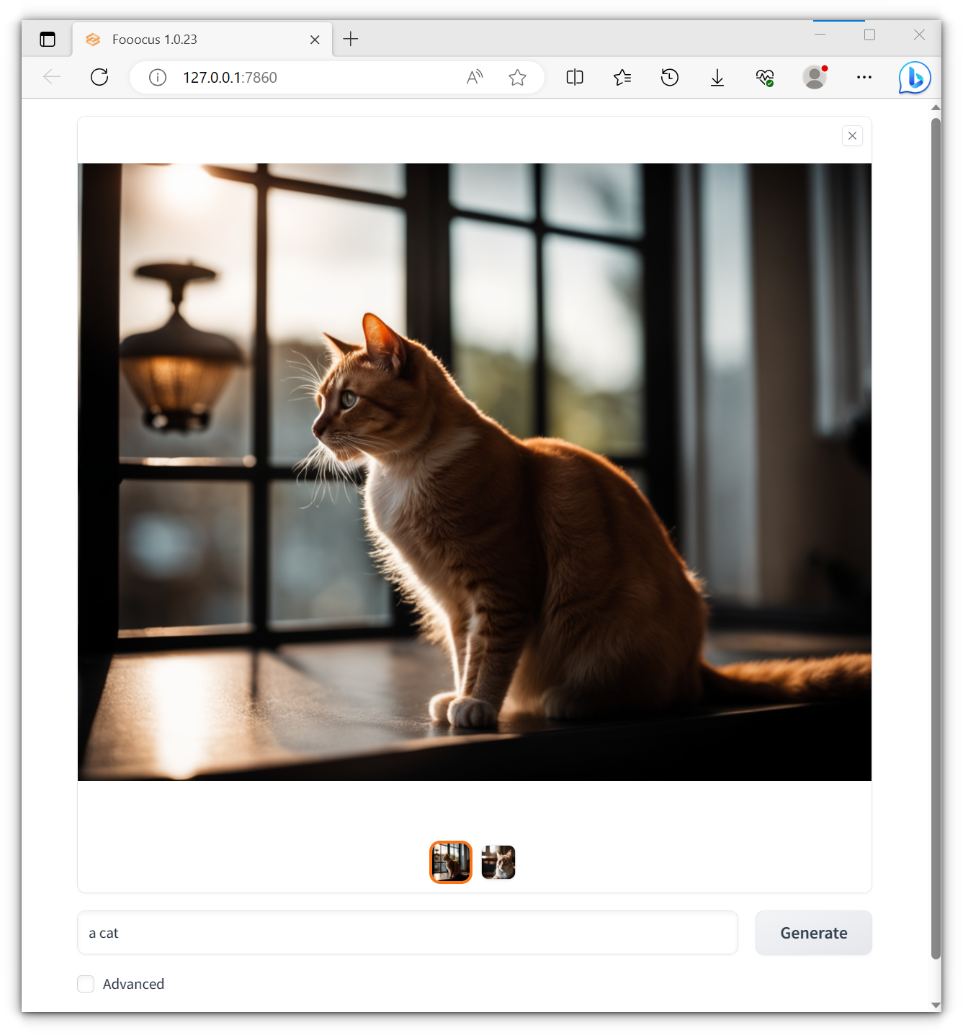
Task: Add this page to favorites
Action: tap(518, 77)
